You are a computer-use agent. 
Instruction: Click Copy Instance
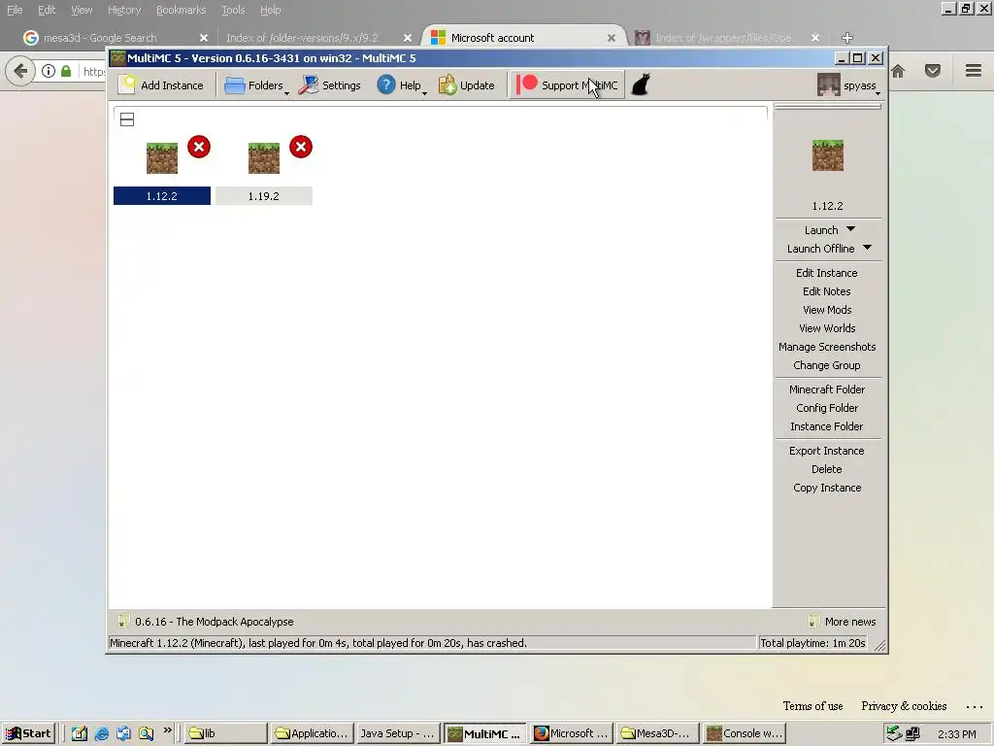point(827,488)
